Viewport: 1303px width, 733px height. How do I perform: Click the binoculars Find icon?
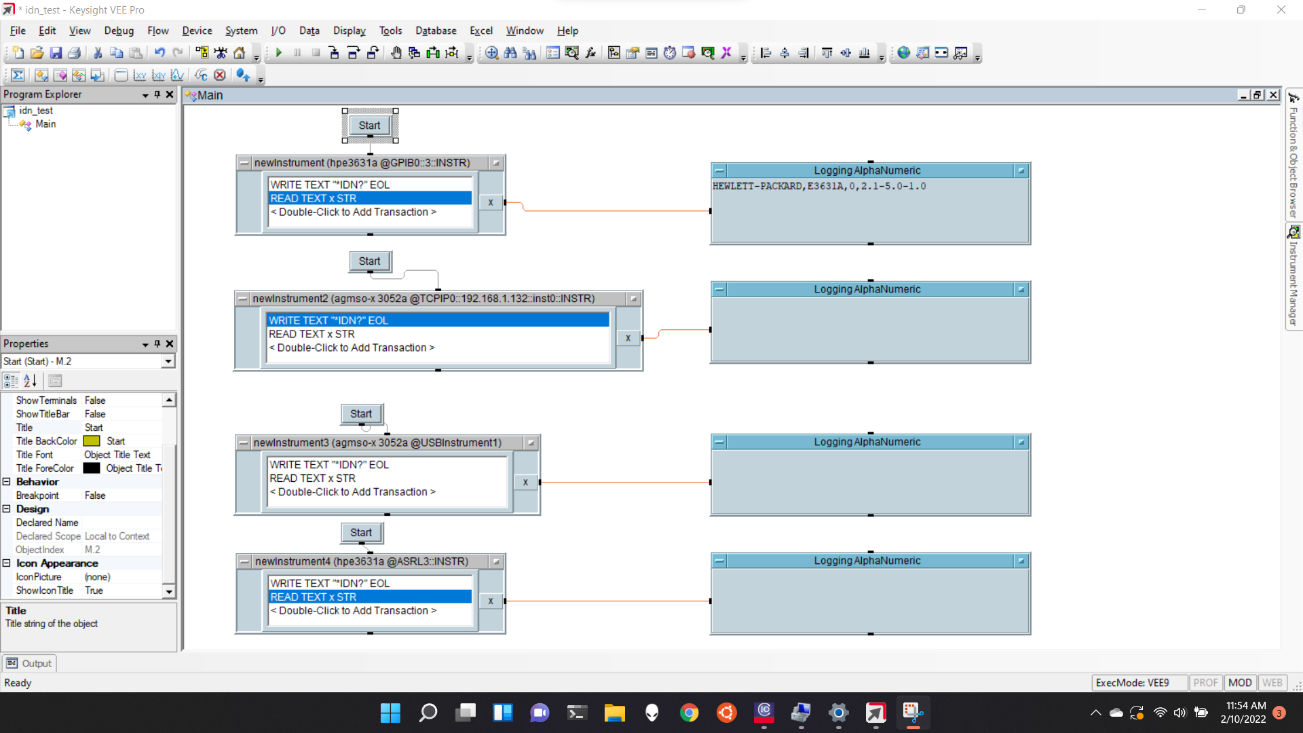click(x=510, y=53)
